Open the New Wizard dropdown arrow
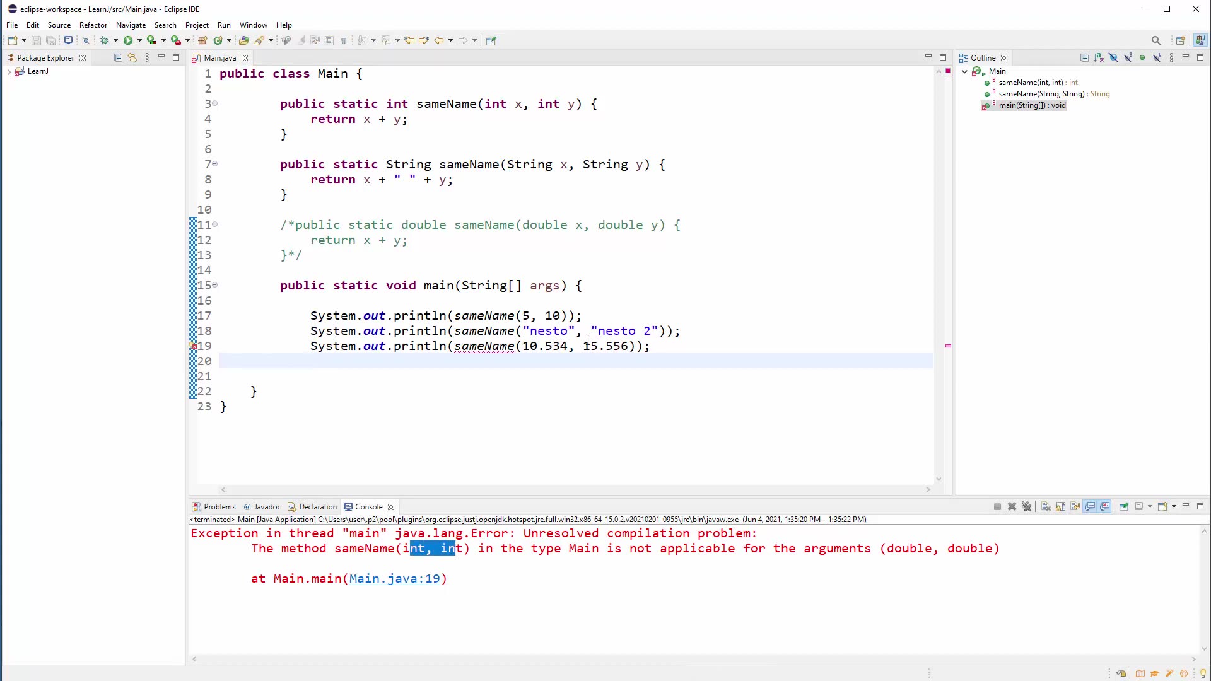 tap(23, 40)
